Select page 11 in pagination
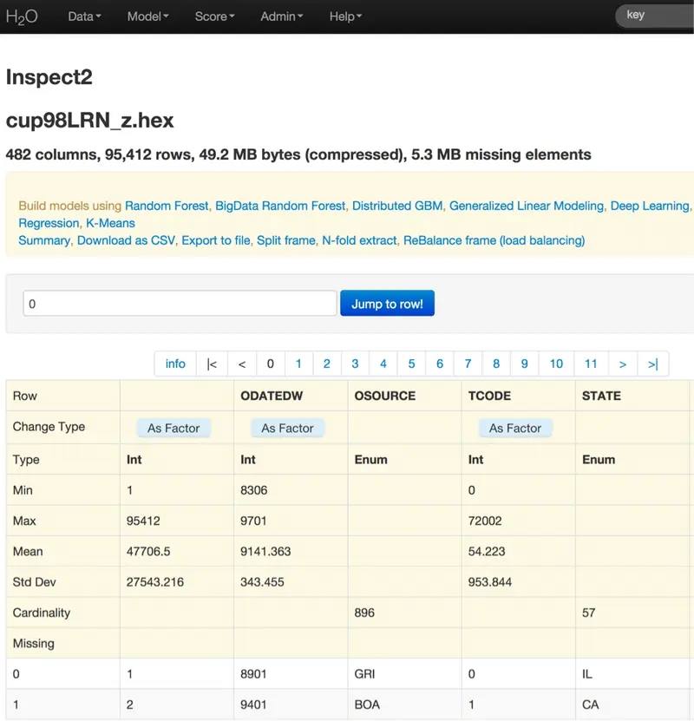694x721 pixels. click(x=591, y=364)
